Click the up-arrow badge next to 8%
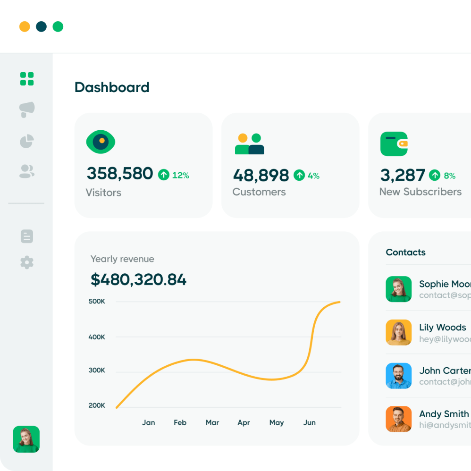This screenshot has height=471, width=471. 435,175
